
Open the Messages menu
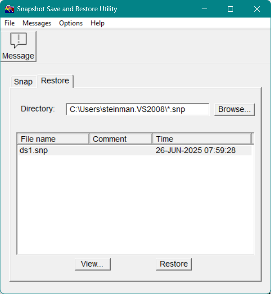[x=37, y=23]
